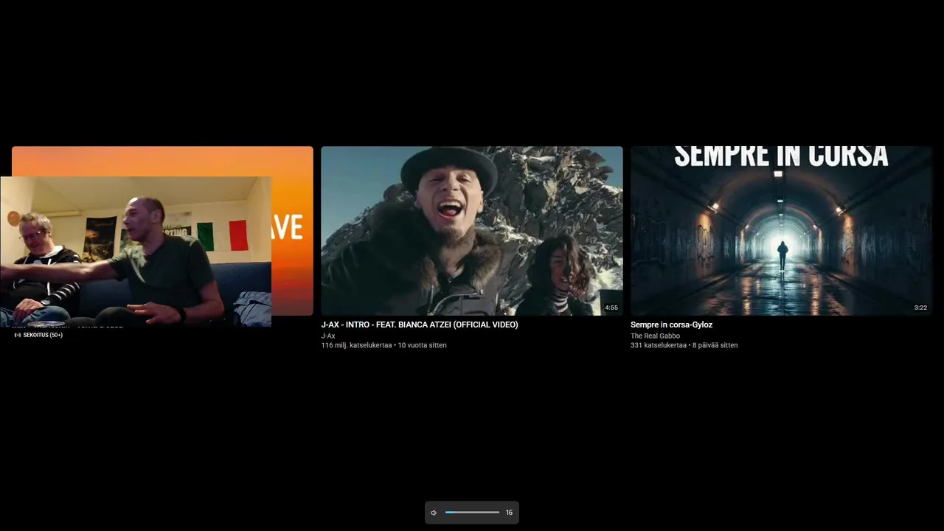Click the 116 milj. katselukertaa text

pyautogui.click(x=356, y=345)
